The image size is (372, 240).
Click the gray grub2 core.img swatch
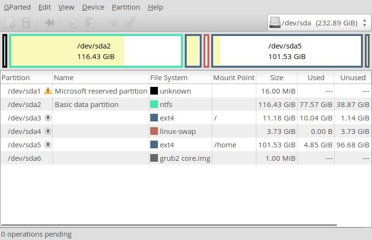(x=154, y=158)
